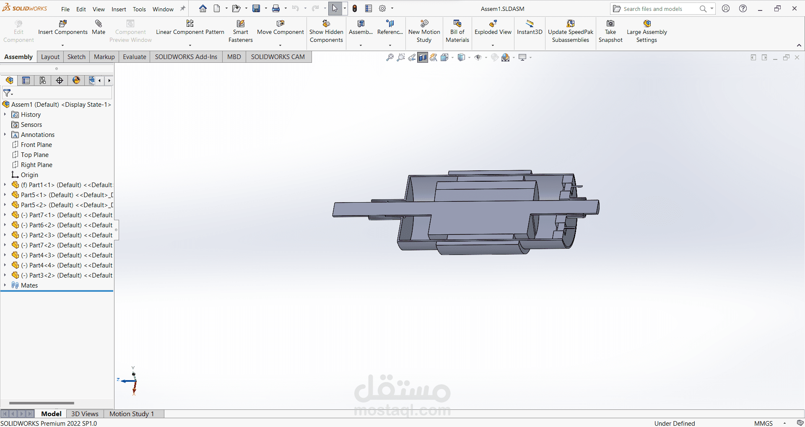Create an Exploded View
The image size is (805, 427).
pyautogui.click(x=493, y=28)
